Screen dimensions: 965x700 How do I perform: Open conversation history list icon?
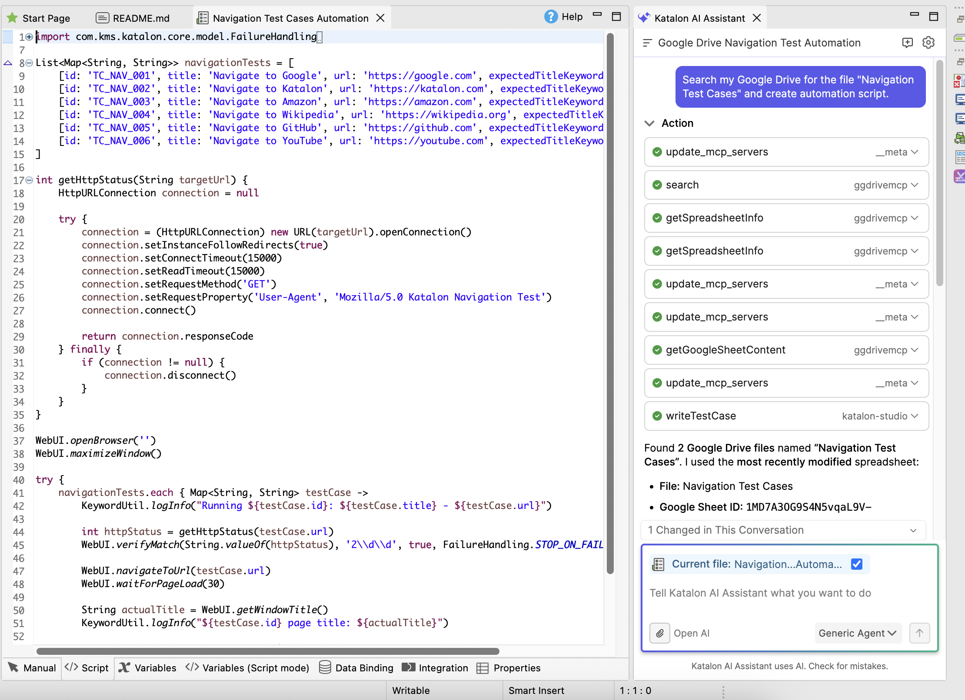pos(647,43)
